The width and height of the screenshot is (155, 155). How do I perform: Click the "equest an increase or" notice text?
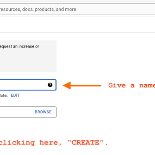(19, 46)
